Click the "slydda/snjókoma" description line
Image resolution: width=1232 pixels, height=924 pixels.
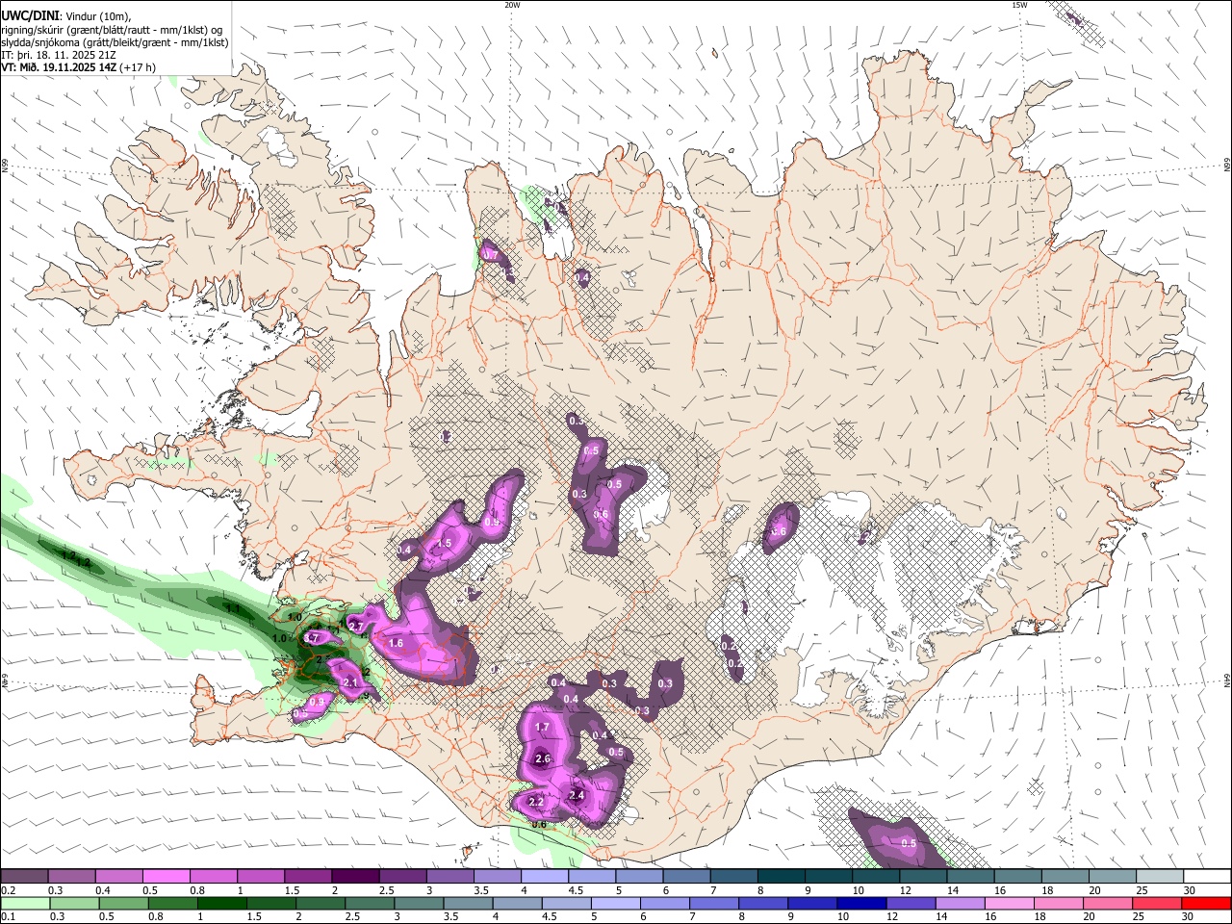click(x=115, y=42)
